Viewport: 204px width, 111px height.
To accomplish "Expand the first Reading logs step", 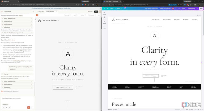I will tap(17, 27).
